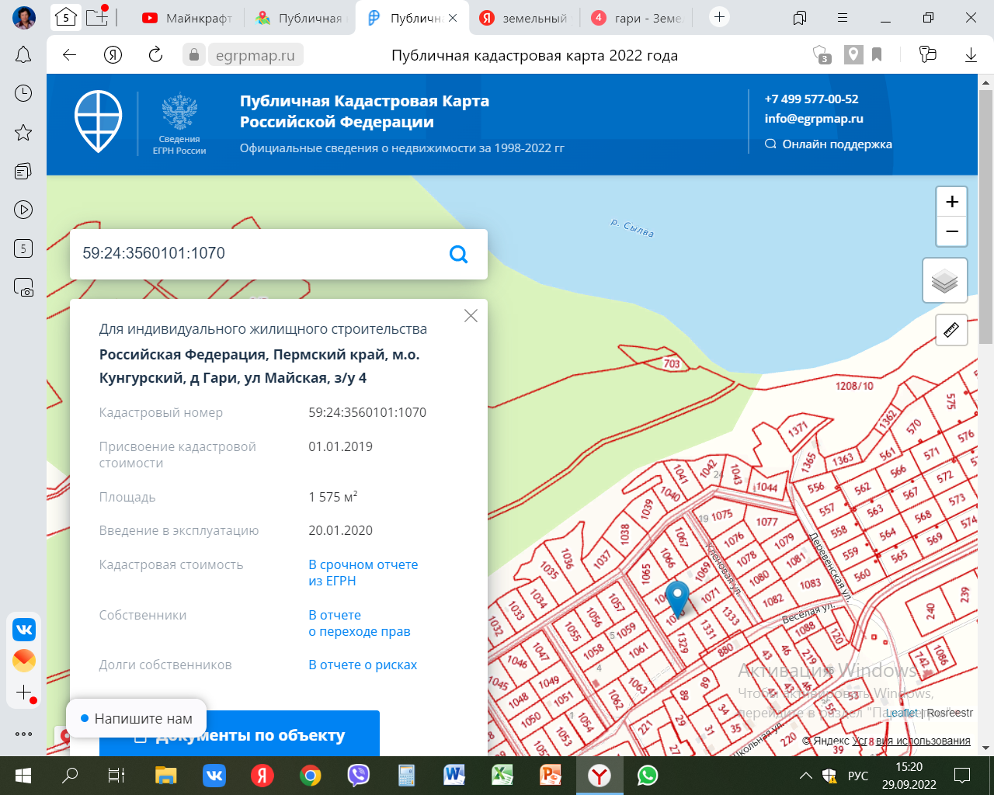
Task: Click the Public Cadastral Map logo
Action: (98, 122)
